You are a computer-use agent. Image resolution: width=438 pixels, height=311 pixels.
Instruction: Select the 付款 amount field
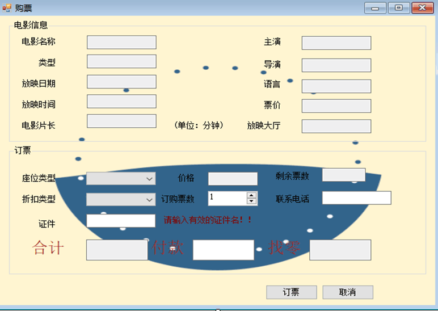pos(223,250)
